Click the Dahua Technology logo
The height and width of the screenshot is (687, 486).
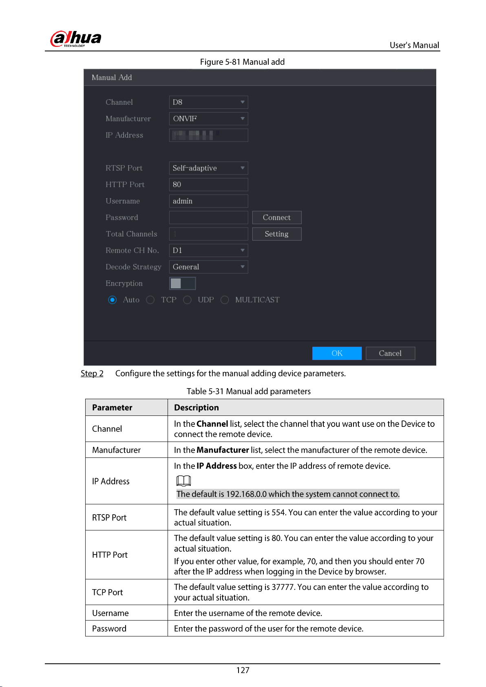75,39
